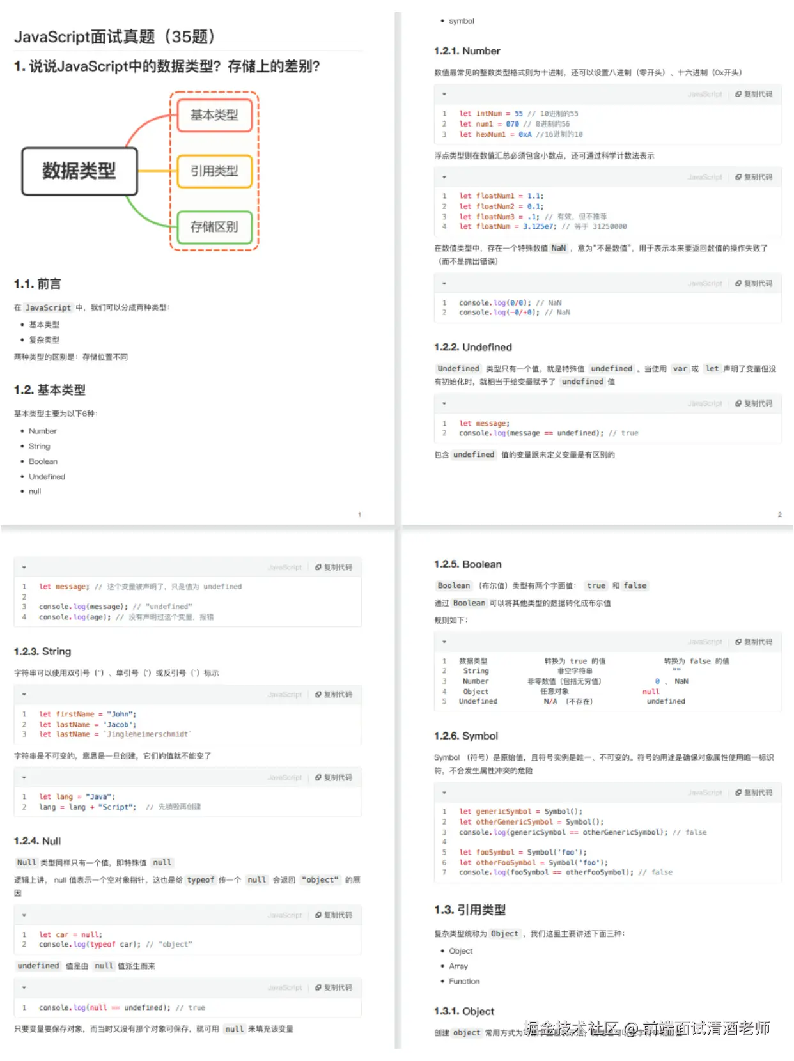The image size is (794, 1061).
Task: Click JavaScript label on the genericSymbol block
Action: point(704,793)
